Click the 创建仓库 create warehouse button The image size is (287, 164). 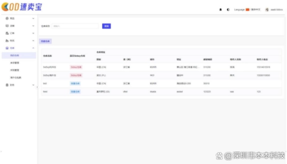[45, 41]
